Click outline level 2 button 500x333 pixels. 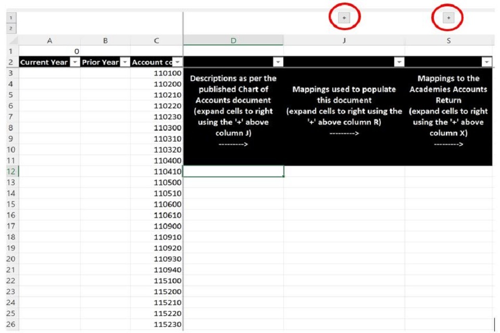pos(10,28)
